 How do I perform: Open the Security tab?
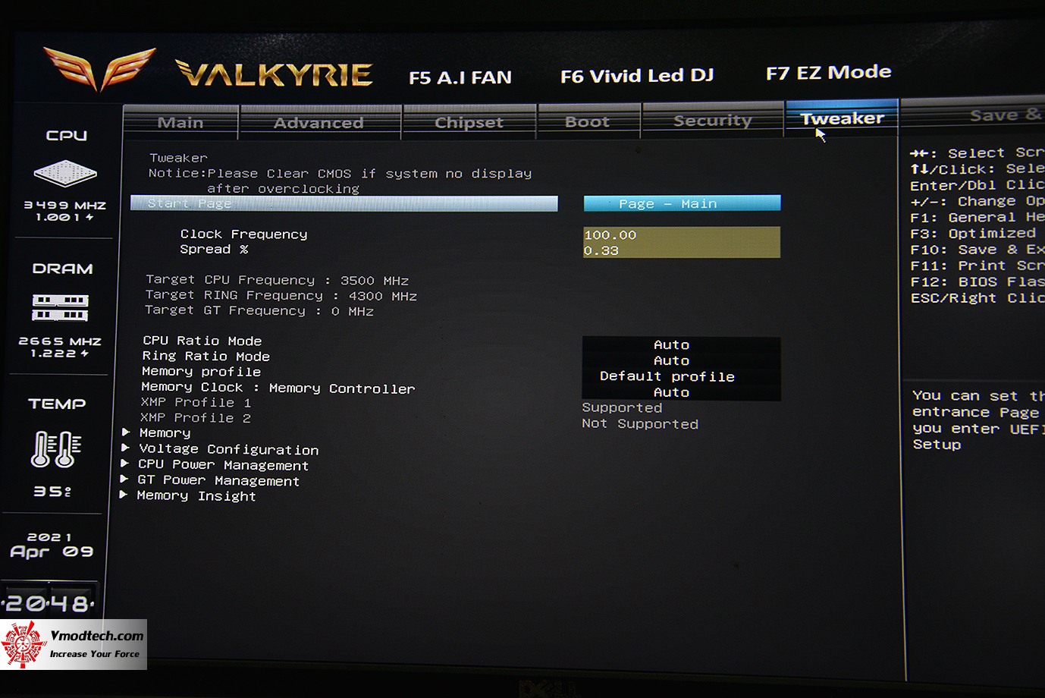[x=713, y=120]
